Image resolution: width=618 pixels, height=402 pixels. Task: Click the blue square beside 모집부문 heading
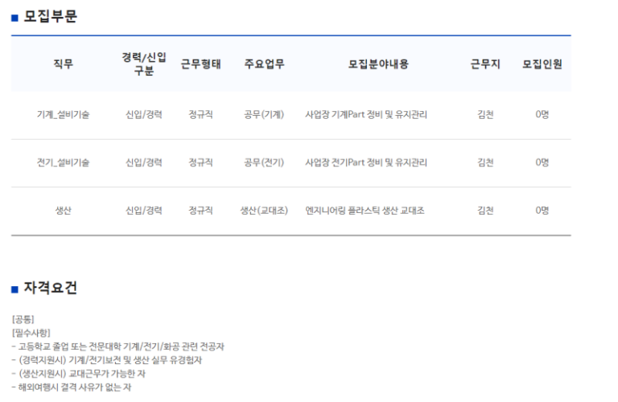click(14, 18)
